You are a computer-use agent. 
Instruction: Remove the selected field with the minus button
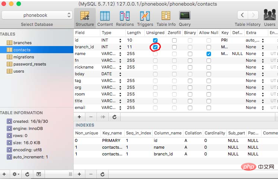[91, 117]
